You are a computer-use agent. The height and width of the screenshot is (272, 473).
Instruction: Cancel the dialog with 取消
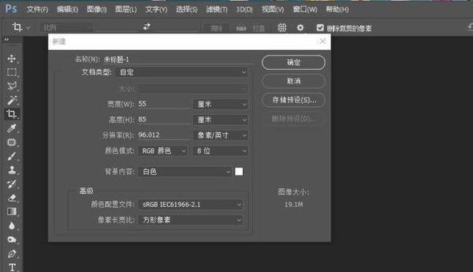pos(293,81)
